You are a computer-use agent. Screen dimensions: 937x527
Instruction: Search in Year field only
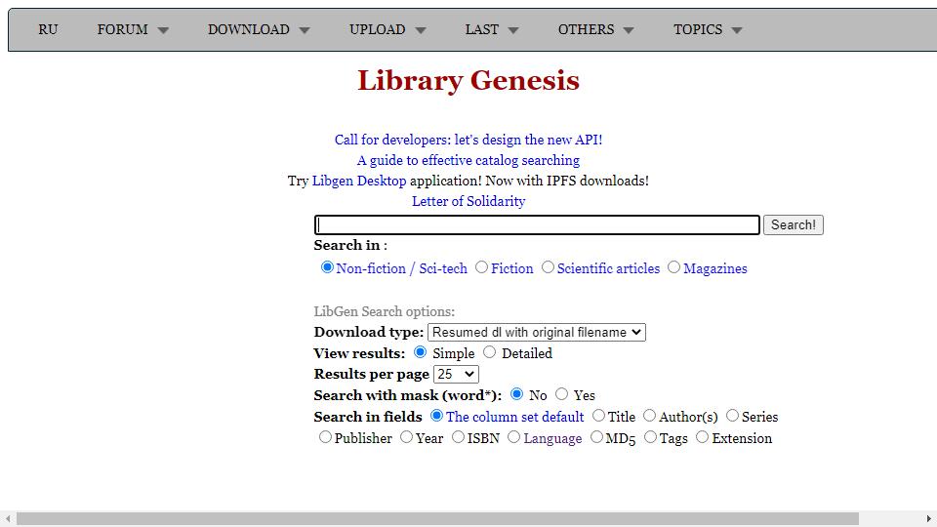click(x=406, y=437)
